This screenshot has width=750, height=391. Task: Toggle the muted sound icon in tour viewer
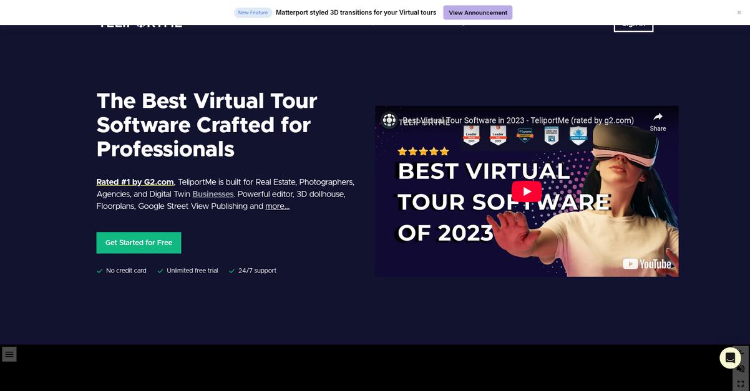741,369
